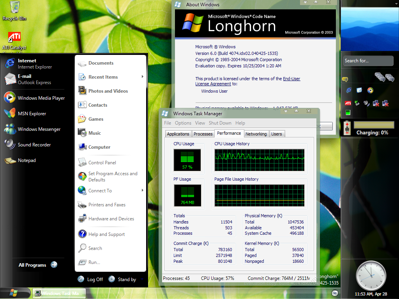The height and width of the screenshot is (299, 399).
Task: Click the battery charging progress bar
Action: (x=374, y=125)
